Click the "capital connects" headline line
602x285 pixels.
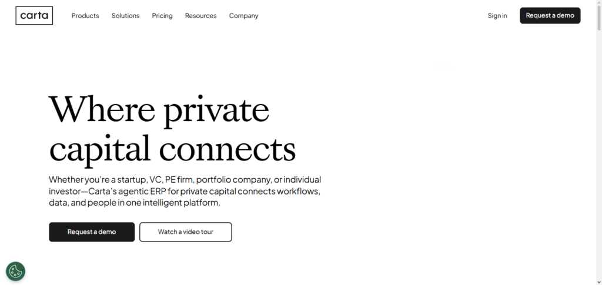point(172,148)
